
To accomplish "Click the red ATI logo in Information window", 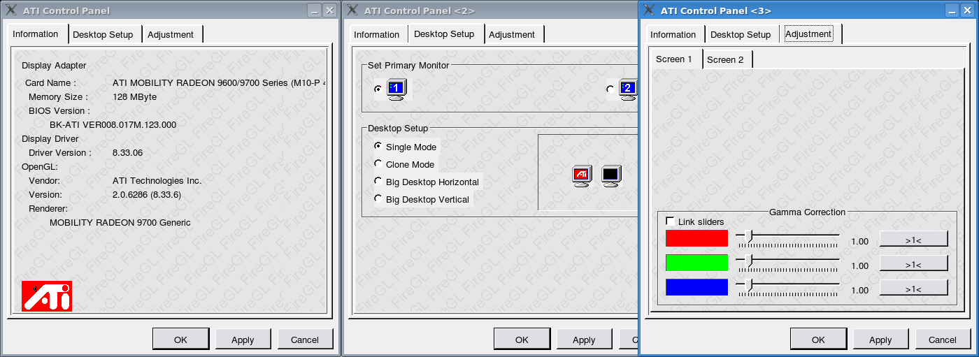I will pos(47,296).
